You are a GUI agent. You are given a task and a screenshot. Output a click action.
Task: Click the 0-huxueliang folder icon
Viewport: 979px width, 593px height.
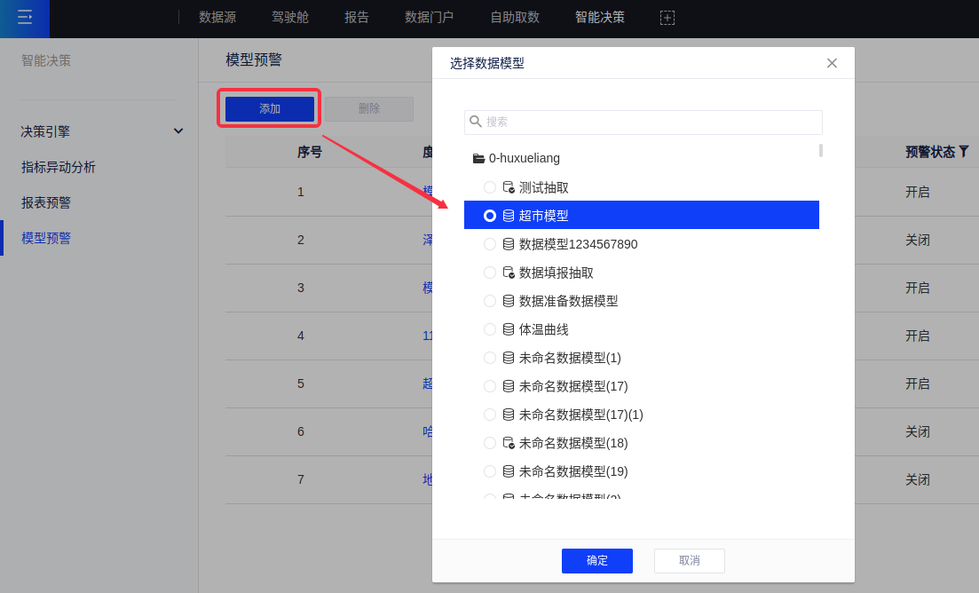pos(478,159)
